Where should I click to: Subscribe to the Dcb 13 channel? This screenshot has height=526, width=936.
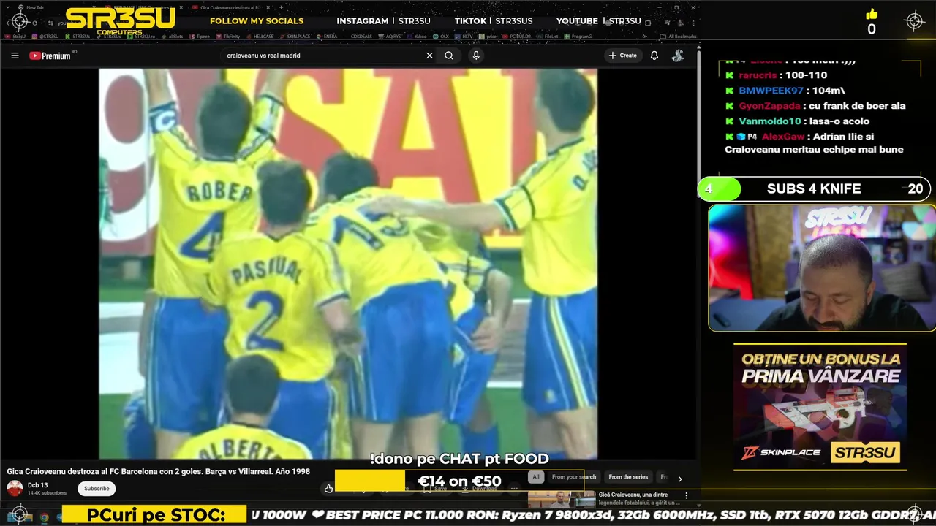97,489
